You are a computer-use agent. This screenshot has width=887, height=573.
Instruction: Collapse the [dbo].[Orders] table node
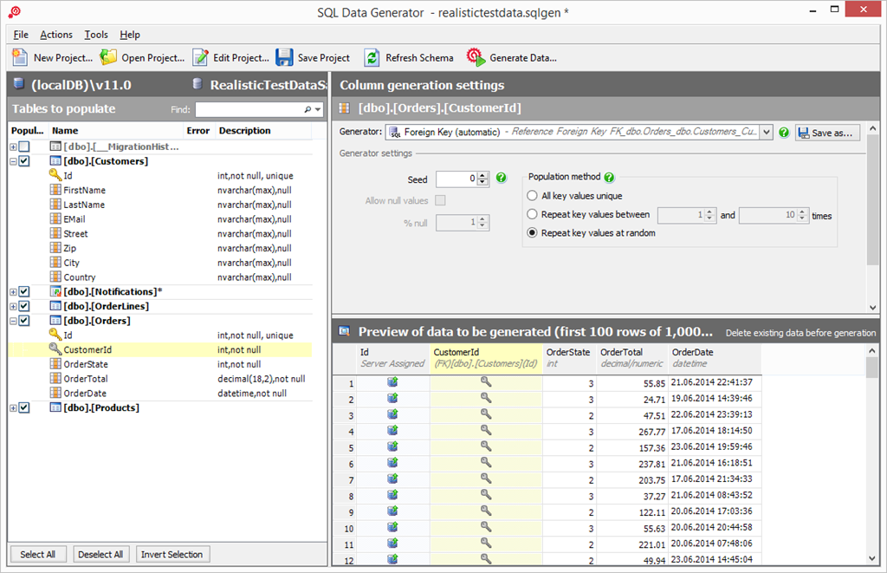pos(13,321)
